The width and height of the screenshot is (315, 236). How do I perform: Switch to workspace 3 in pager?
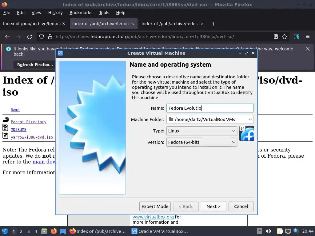pyautogui.click(x=29, y=231)
